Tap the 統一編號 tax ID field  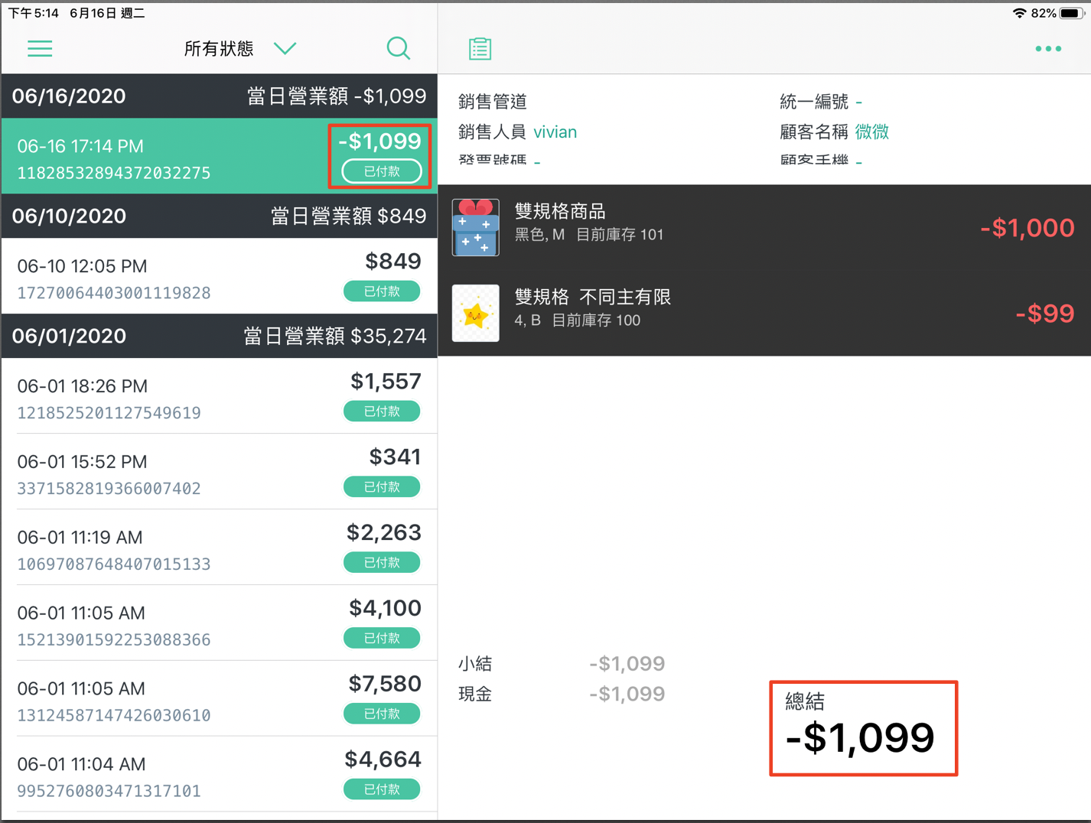pos(821,102)
